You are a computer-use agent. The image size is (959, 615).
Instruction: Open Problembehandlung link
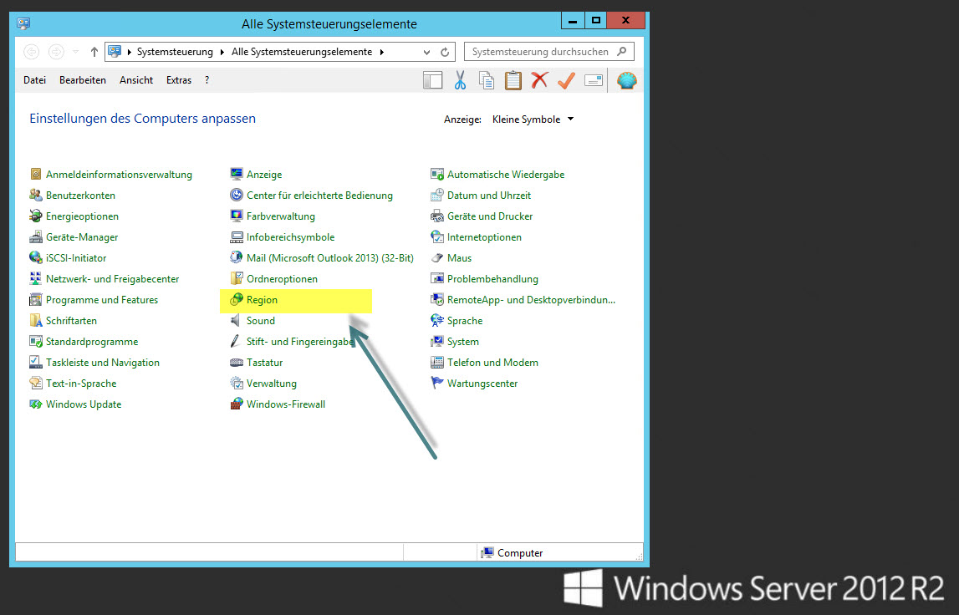tap(492, 279)
